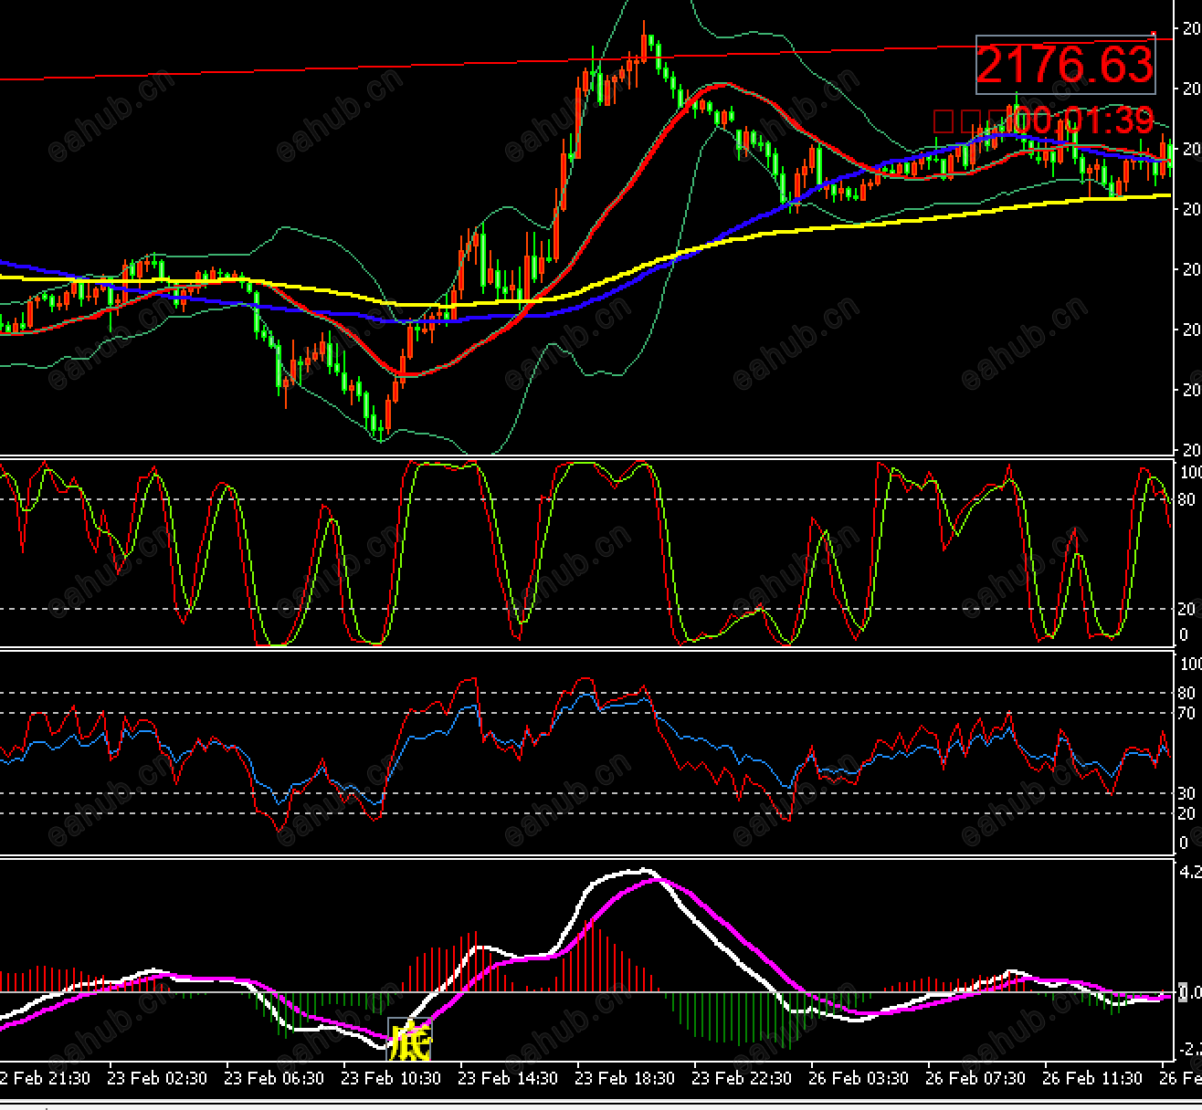
Task: Click the time axis label 26 Feb 11:30
Action: point(1092,1078)
